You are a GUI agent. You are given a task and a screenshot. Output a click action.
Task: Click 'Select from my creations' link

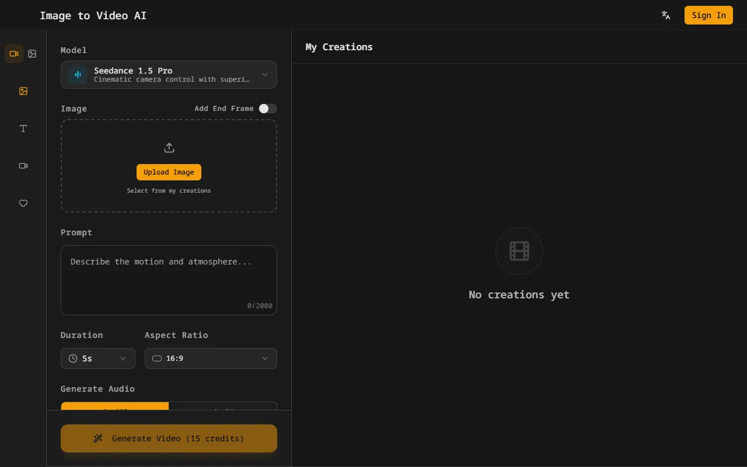(169, 191)
